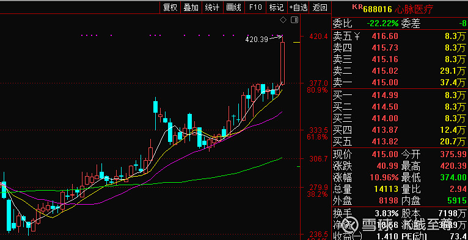The width and height of the screenshot is (468, 240).
Task: Add stock via +自选 button
Action: 298,7
